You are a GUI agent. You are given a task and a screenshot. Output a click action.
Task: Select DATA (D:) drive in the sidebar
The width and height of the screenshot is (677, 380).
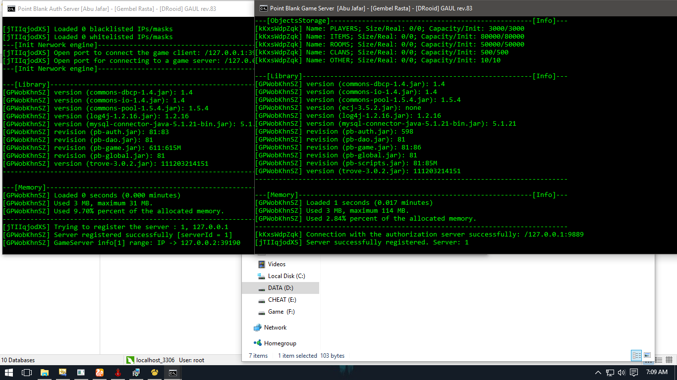point(281,288)
